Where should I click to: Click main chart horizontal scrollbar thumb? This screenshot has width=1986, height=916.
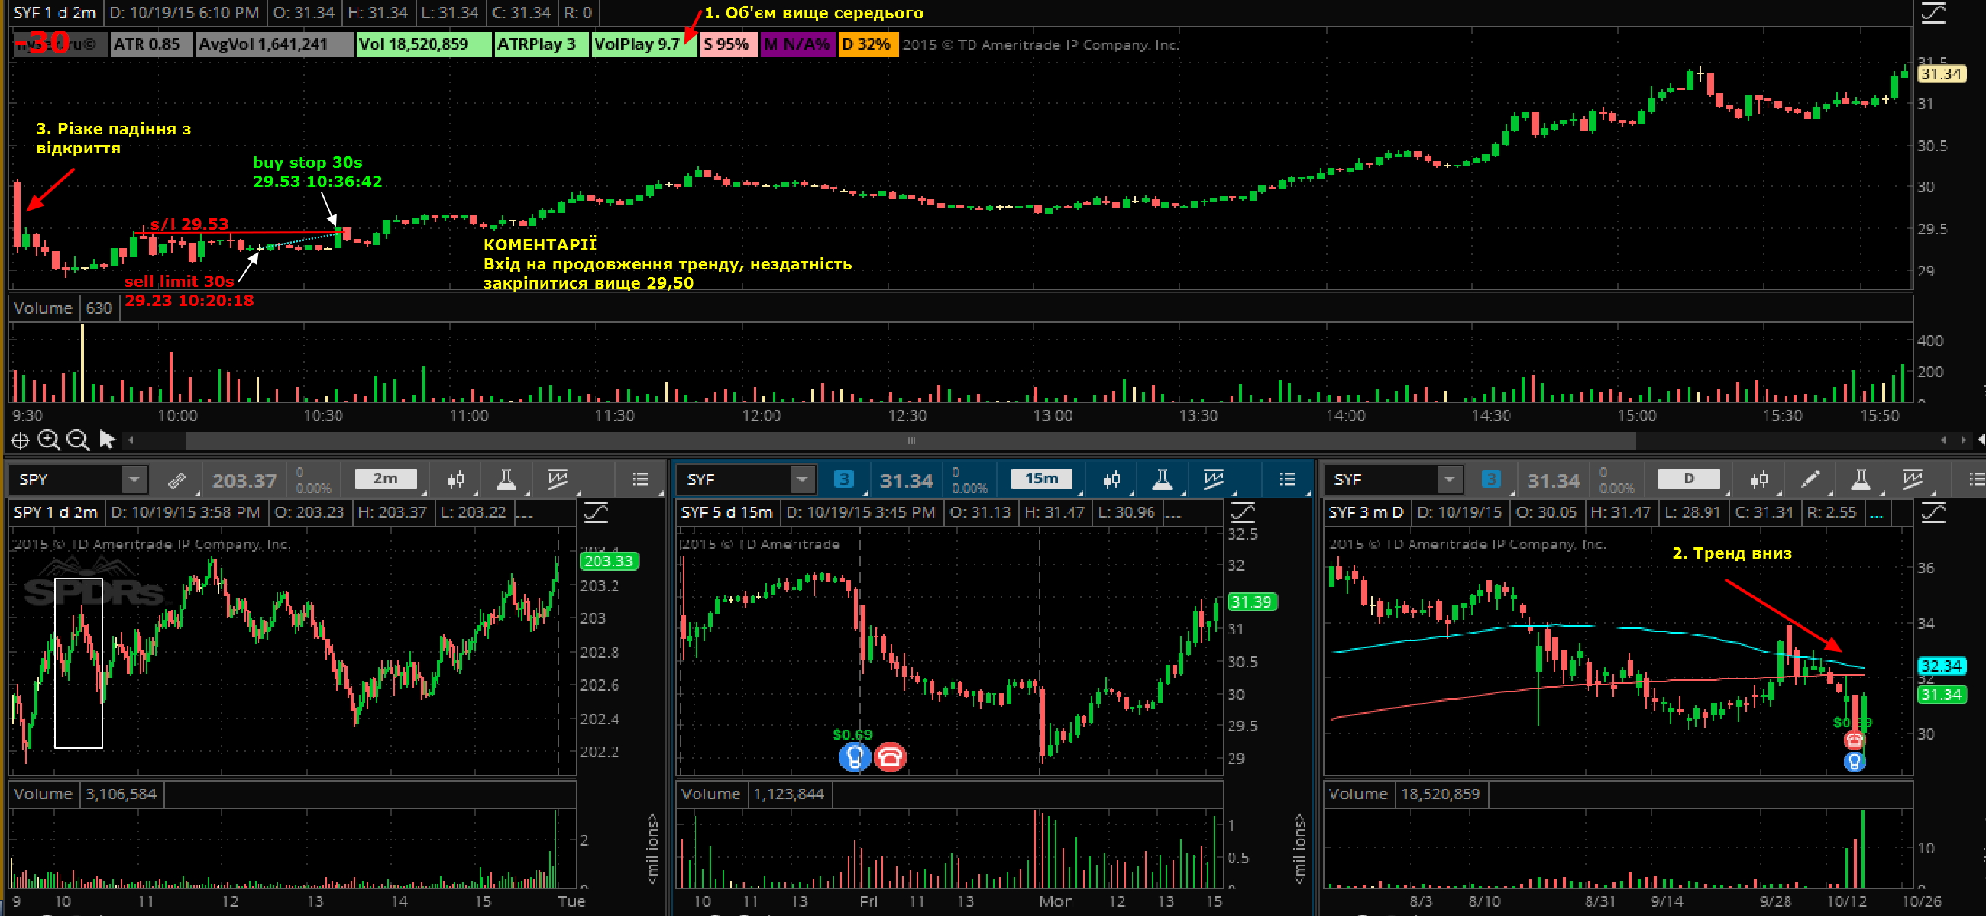(x=911, y=440)
